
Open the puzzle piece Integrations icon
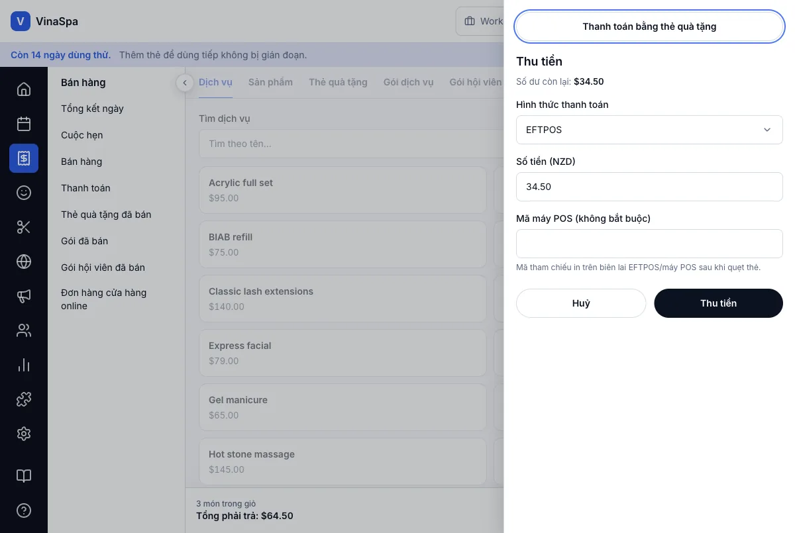pyautogui.click(x=24, y=399)
